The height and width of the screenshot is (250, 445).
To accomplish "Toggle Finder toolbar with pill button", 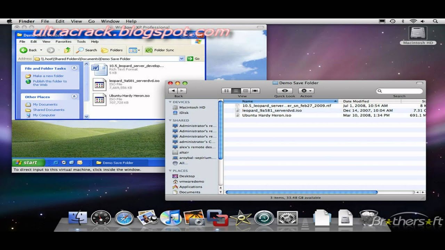I will click(420, 83).
